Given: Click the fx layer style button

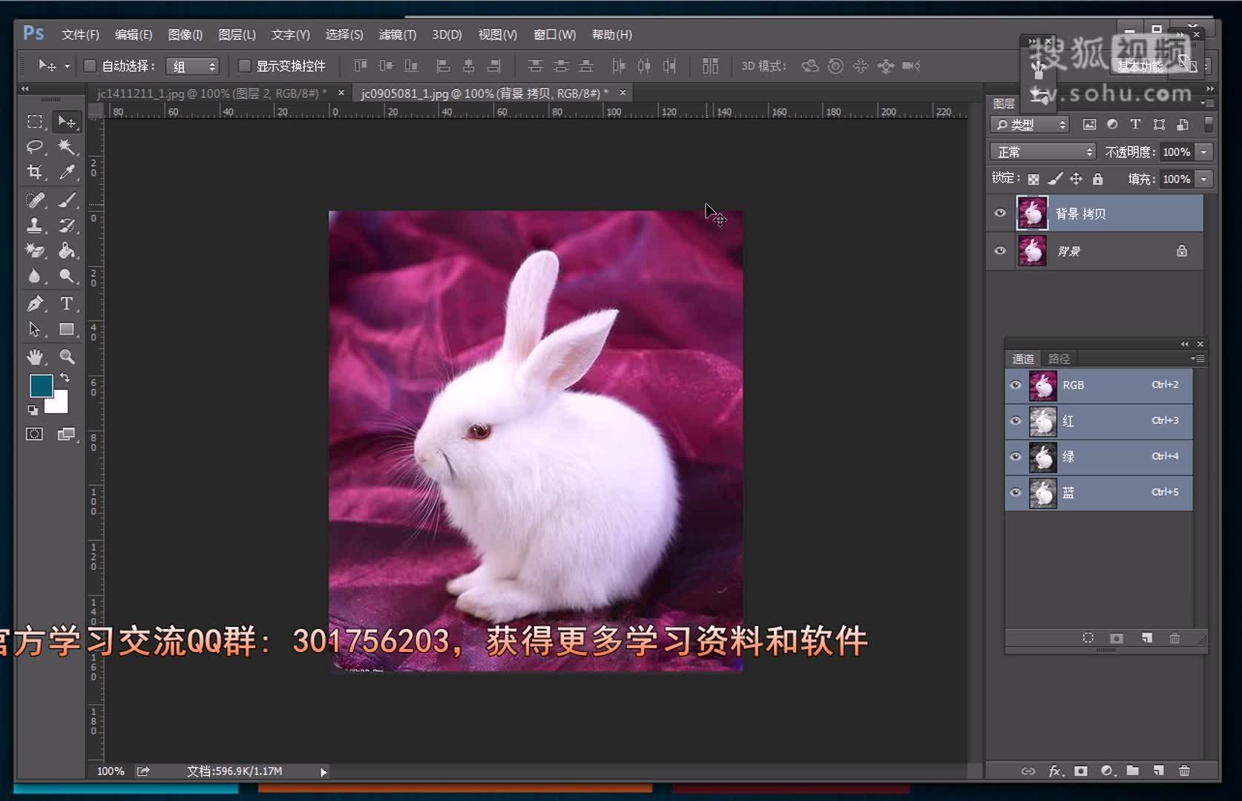Looking at the screenshot, I should pos(1054,771).
